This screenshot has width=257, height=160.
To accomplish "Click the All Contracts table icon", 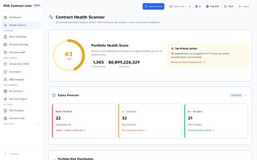I will click(5, 91).
